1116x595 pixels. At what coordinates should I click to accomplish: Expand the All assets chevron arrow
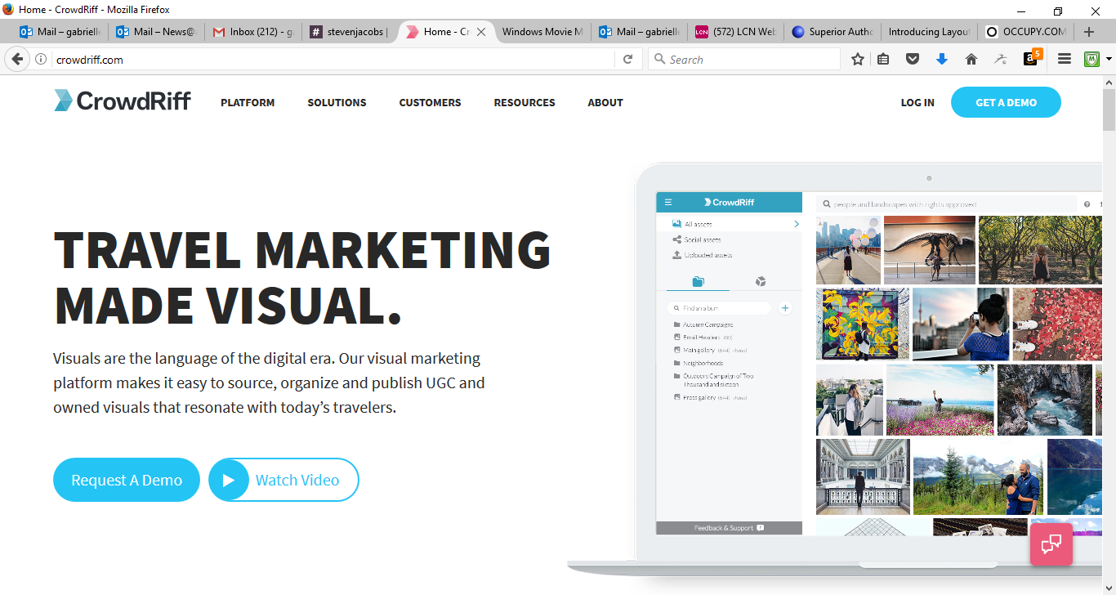tap(797, 224)
